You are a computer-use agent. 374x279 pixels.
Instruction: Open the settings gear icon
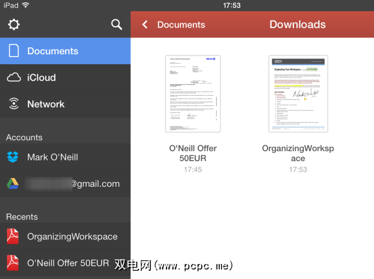pyautogui.click(x=14, y=25)
